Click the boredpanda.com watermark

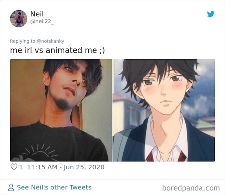tap(191, 188)
